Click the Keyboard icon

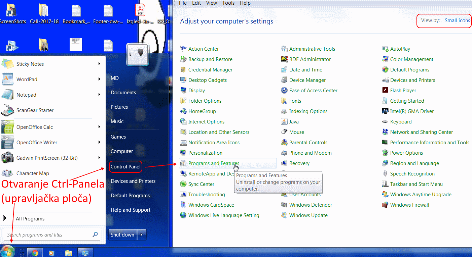pyautogui.click(x=385, y=121)
